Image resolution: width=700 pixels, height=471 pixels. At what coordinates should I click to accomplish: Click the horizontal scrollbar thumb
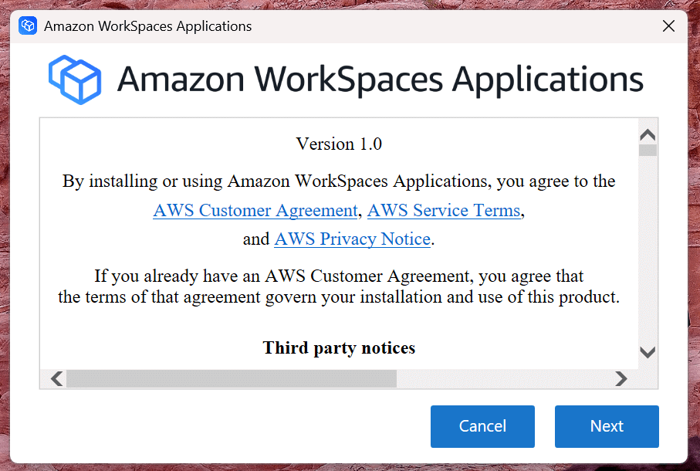pos(232,379)
